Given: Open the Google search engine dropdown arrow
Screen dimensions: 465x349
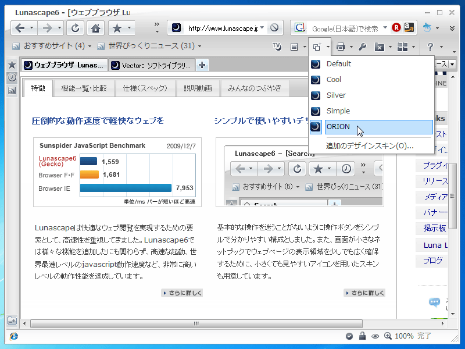Looking at the screenshot, I should tap(385, 27).
